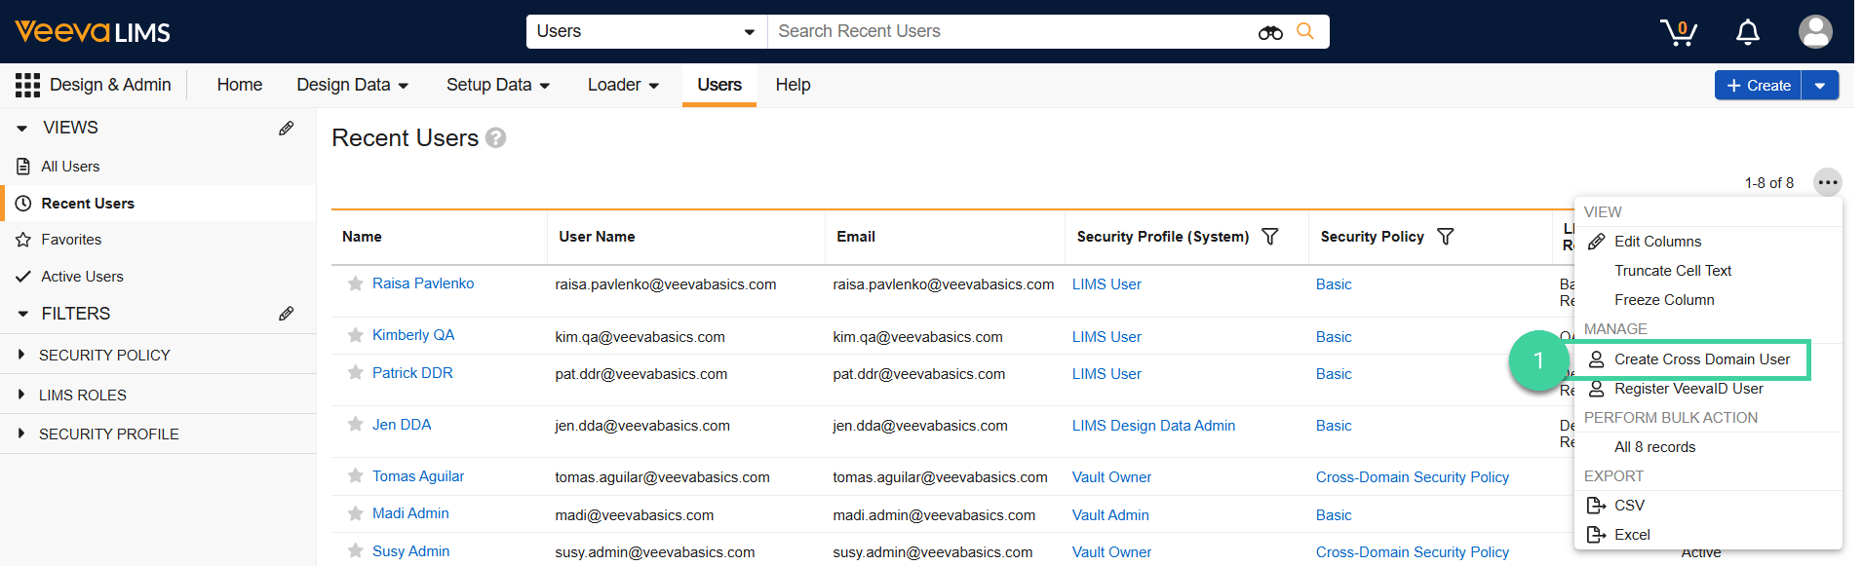
Task: Click the Search Recent Users field
Action: click(1009, 31)
